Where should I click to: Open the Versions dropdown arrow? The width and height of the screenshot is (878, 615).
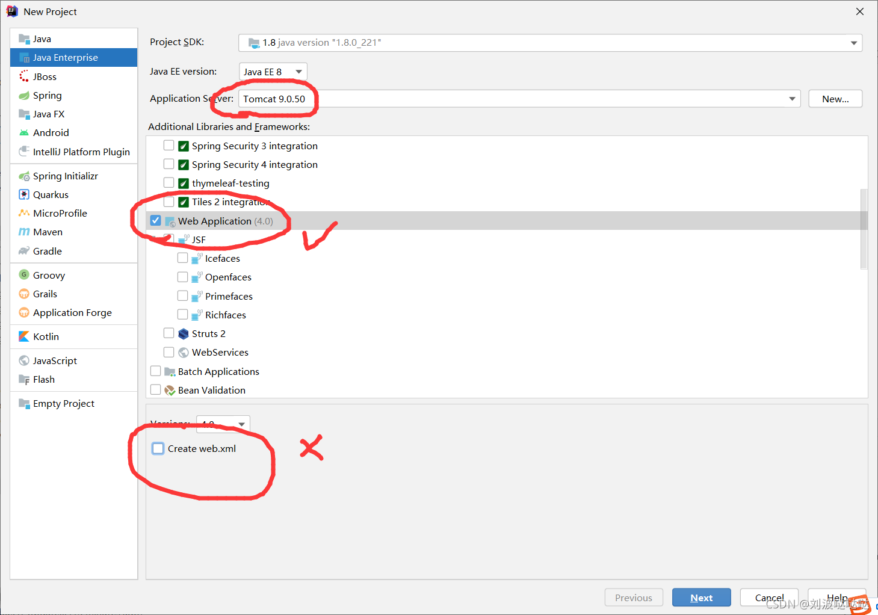point(241,424)
